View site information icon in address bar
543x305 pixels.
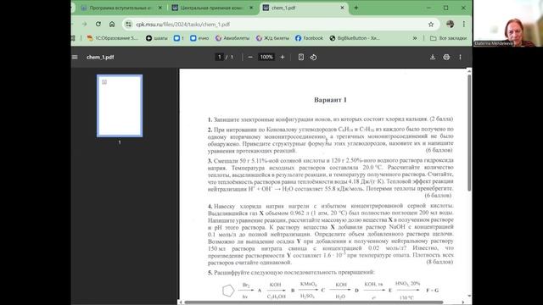click(x=128, y=25)
